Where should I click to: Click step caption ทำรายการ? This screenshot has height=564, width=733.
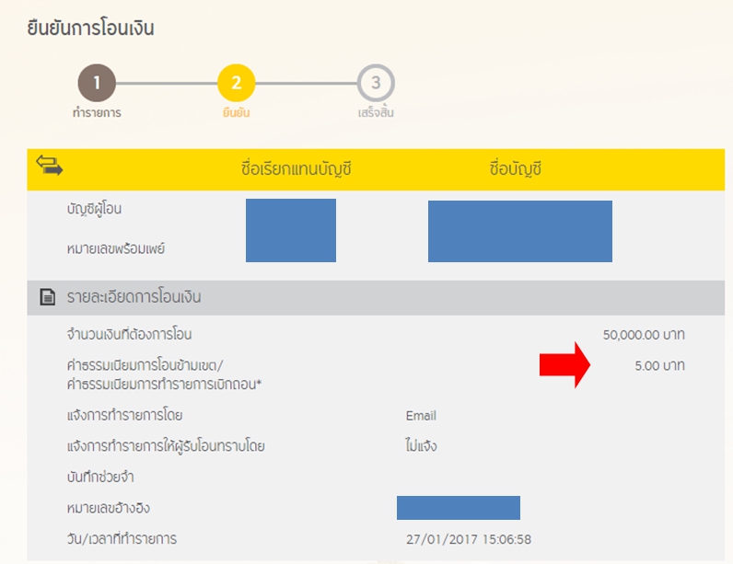tap(97, 112)
